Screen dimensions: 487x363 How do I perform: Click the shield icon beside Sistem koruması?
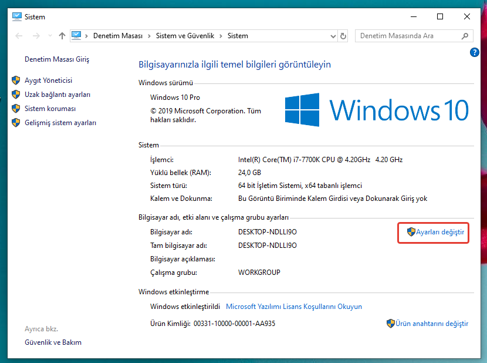point(16,109)
